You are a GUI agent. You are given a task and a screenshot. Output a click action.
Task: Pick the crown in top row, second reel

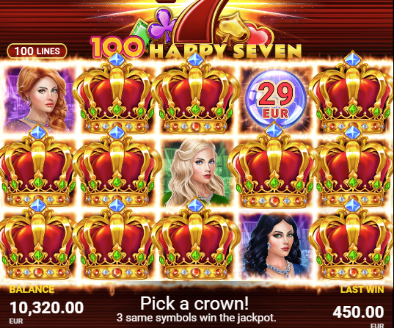click(117, 94)
